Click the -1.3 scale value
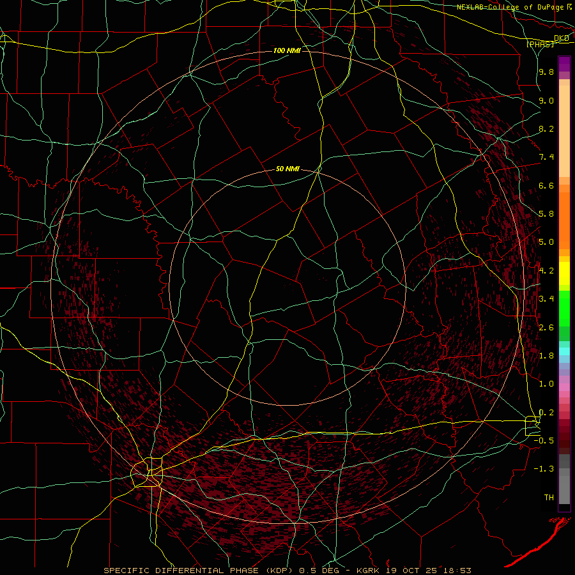 click(544, 469)
